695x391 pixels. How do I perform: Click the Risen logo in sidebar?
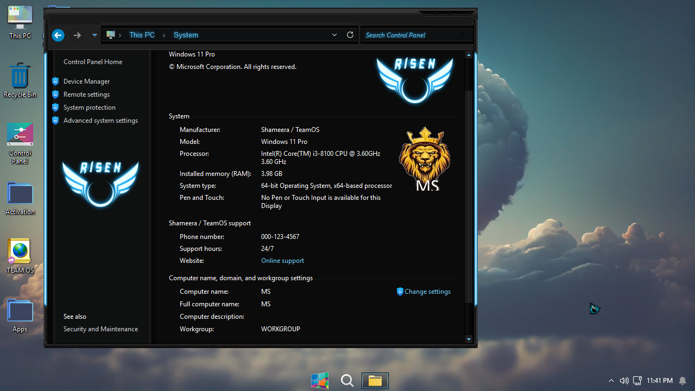coord(100,184)
